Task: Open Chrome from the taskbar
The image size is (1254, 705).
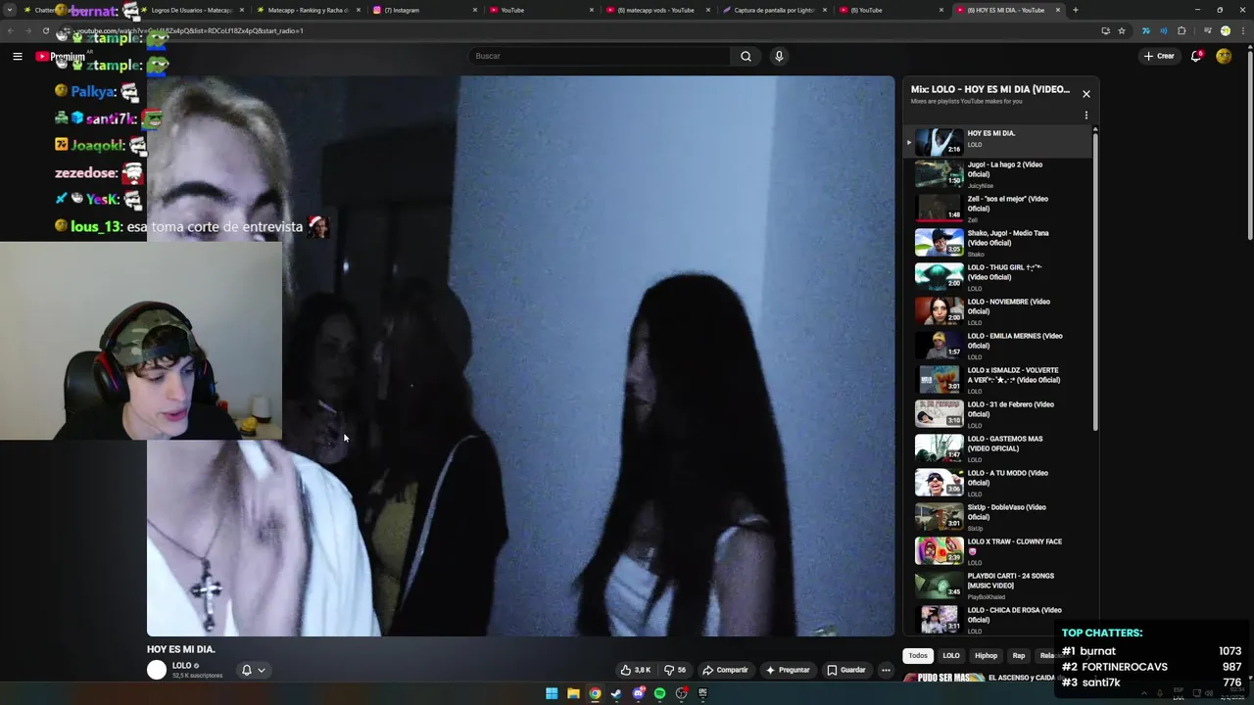Action: coord(595,693)
